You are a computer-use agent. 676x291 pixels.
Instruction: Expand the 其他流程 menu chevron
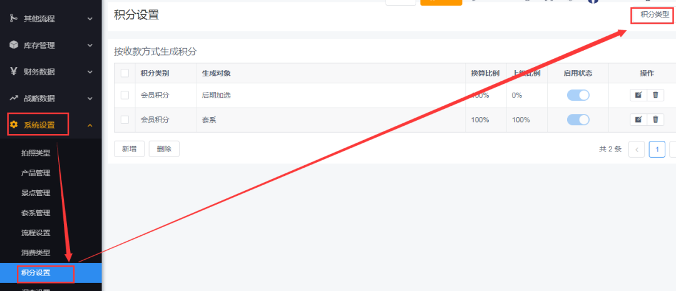click(90, 19)
